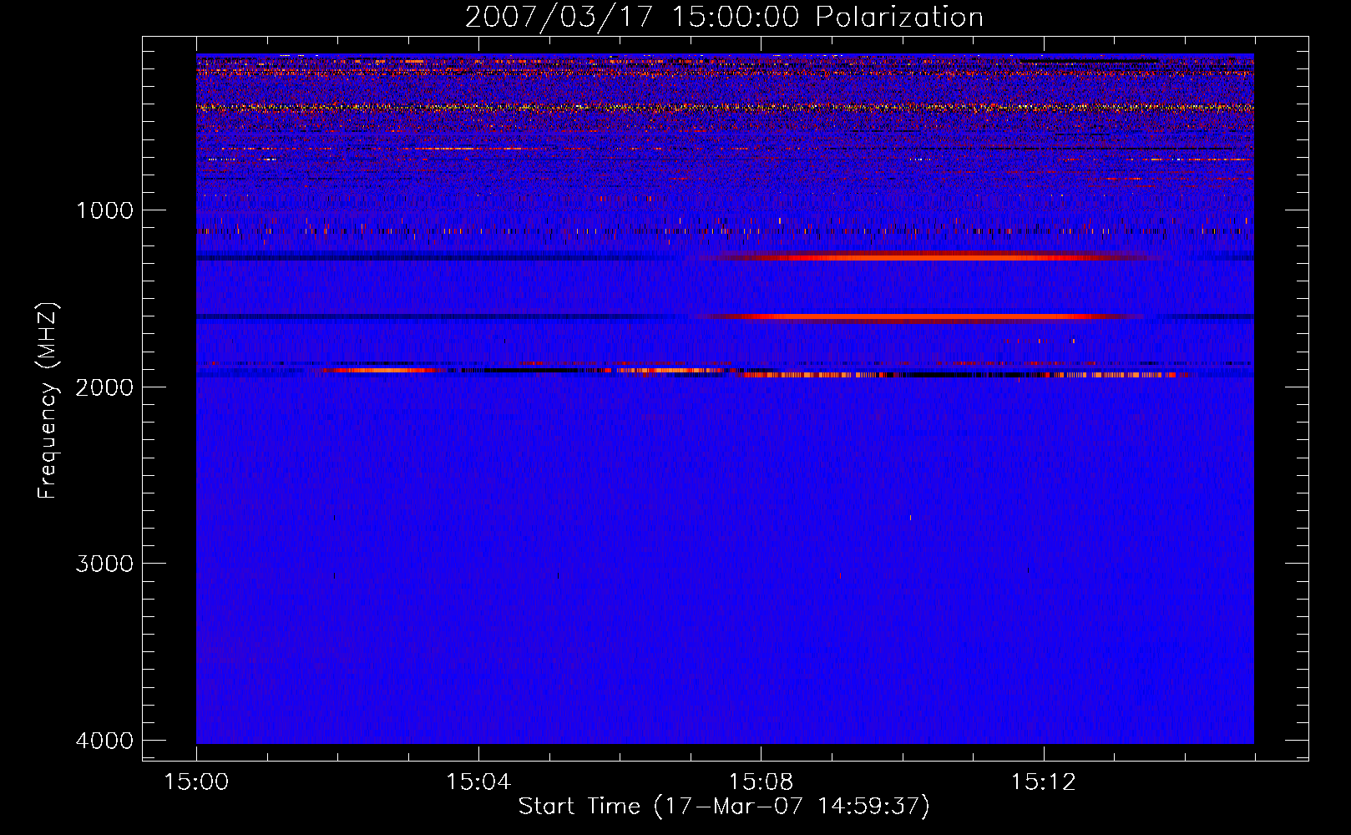Click the 3000 frequency tick label
1351x835 pixels.
[104, 564]
